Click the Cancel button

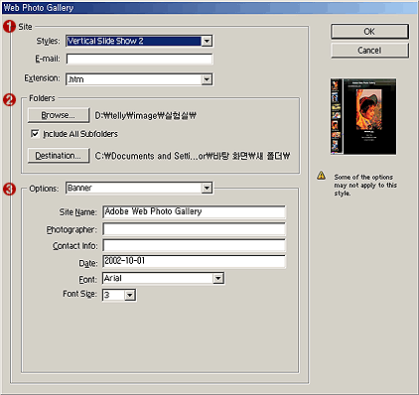pos(369,51)
